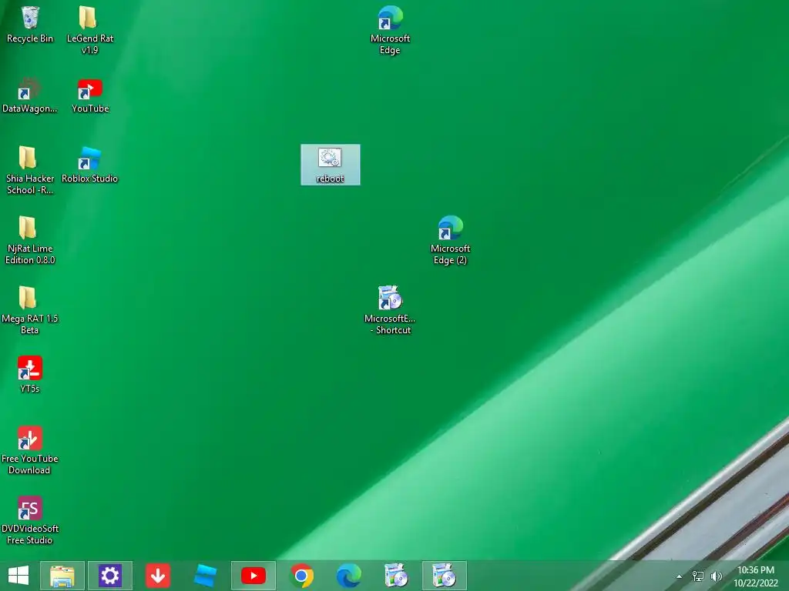Image resolution: width=789 pixels, height=591 pixels.
Task: Select the Recycle Bin desktop icon
Action: tap(30, 24)
